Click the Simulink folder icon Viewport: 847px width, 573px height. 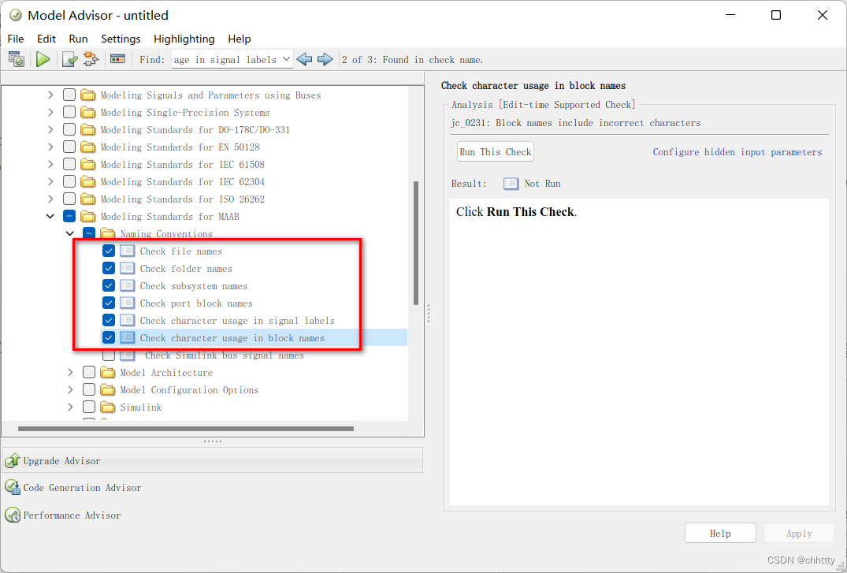(x=107, y=407)
